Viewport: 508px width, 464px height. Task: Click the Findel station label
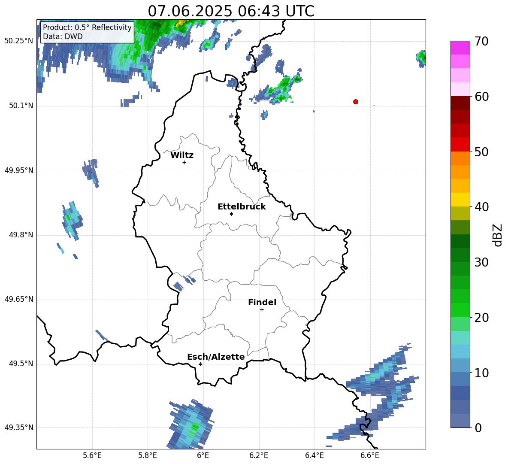[x=262, y=302]
